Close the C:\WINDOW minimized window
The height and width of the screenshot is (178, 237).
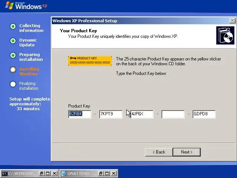click(54, 173)
